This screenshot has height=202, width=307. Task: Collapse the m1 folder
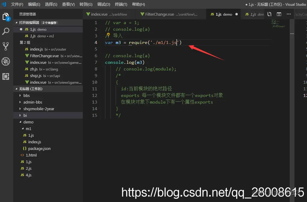tap(48, 129)
